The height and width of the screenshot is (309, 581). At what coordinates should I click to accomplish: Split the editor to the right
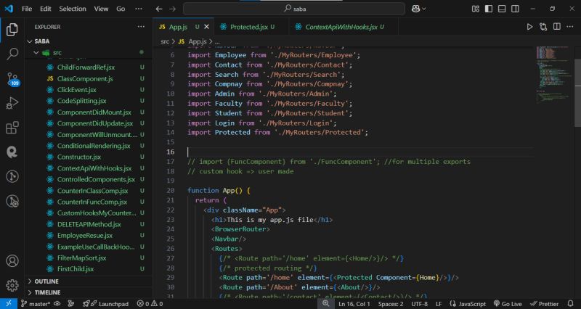click(557, 27)
